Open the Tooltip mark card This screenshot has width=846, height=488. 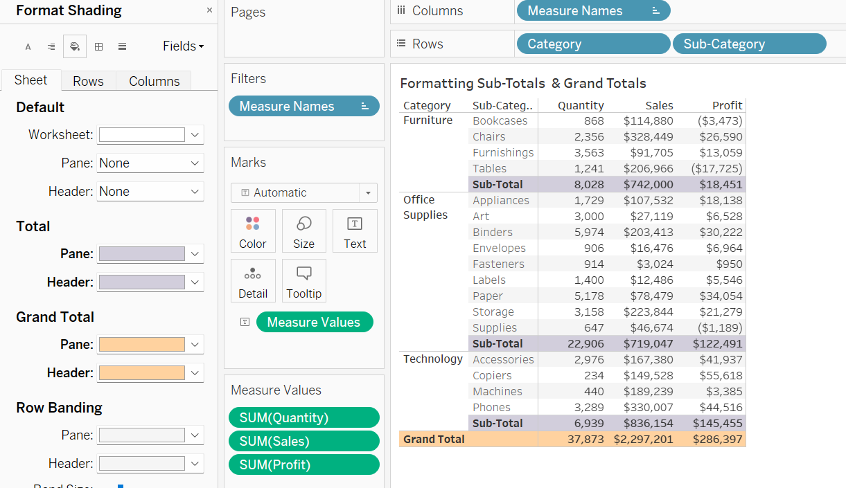(303, 280)
